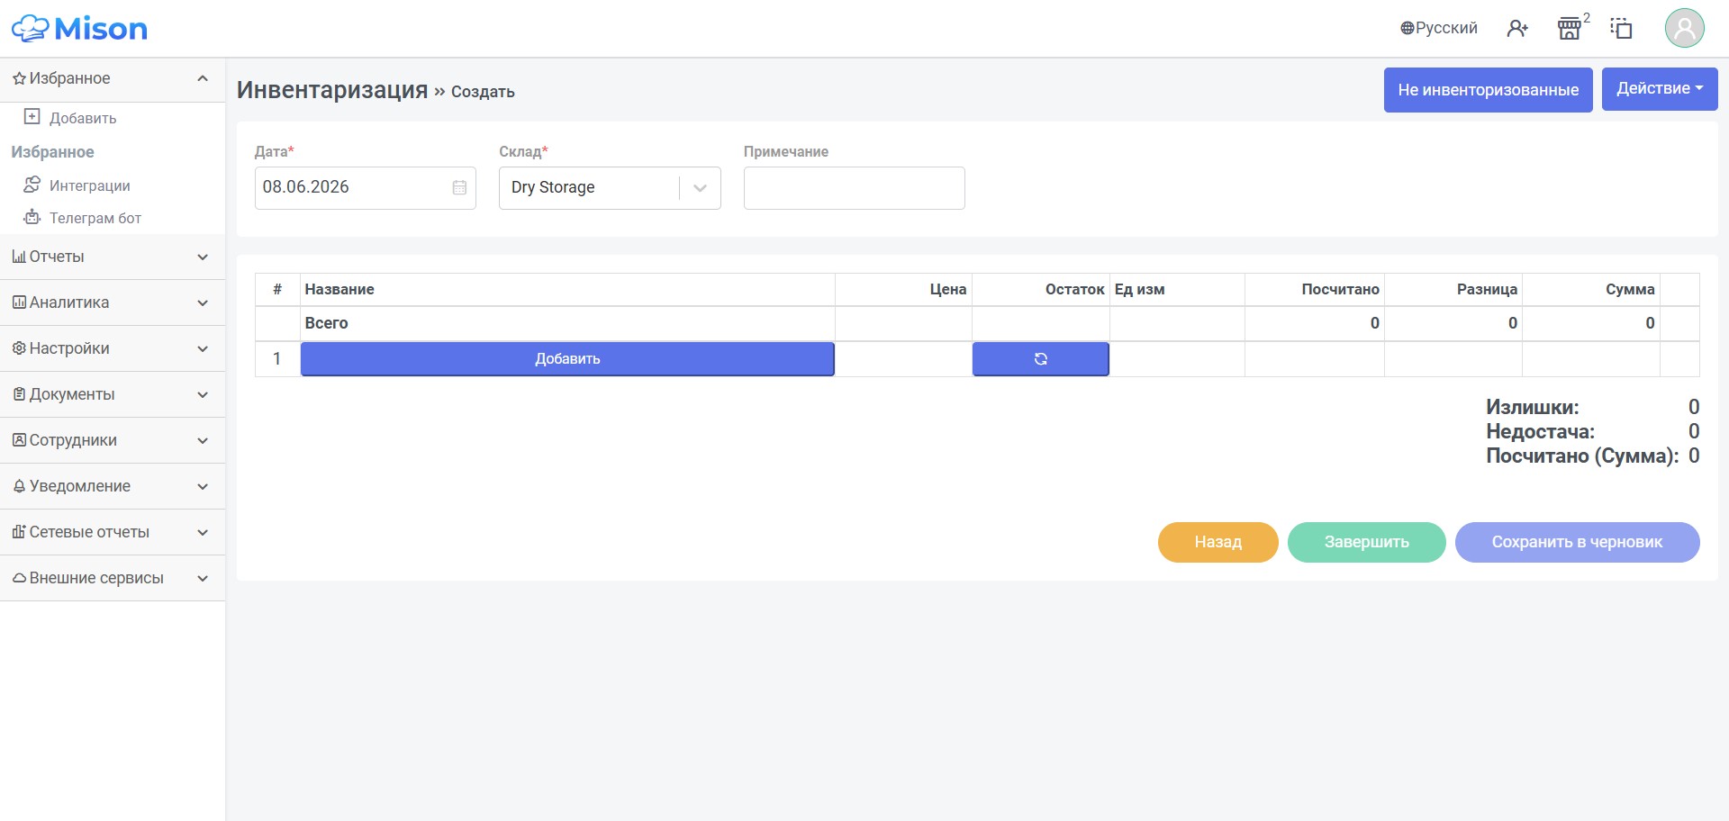Viewport: 1729px width, 821px height.
Task: Open the Действие dropdown button
Action: (x=1660, y=89)
